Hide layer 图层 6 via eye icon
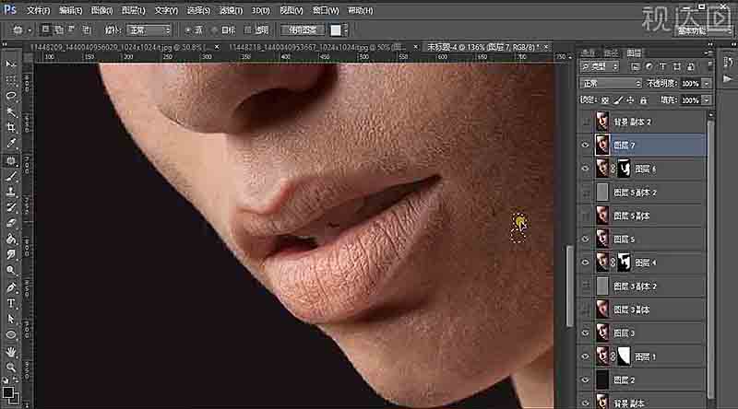738x409 pixels. point(586,169)
